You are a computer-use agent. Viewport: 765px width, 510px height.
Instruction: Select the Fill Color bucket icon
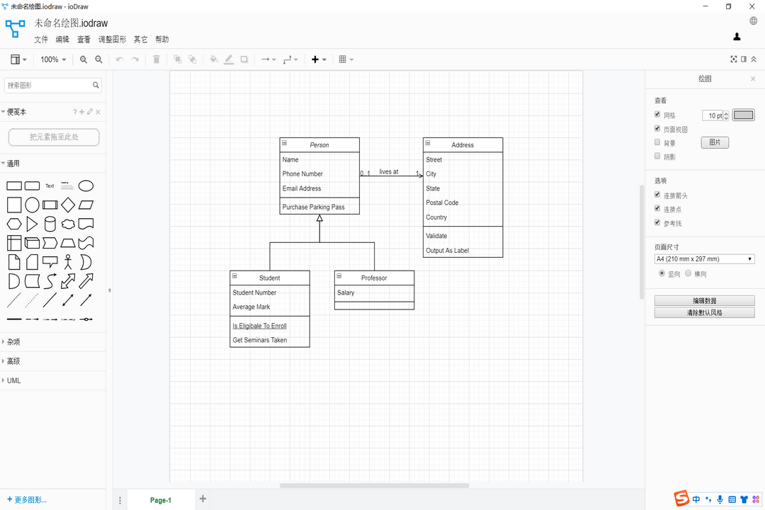(214, 59)
